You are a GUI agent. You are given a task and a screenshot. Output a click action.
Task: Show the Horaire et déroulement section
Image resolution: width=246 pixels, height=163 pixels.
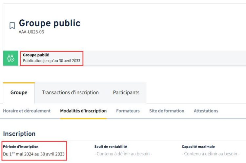coord(27,111)
